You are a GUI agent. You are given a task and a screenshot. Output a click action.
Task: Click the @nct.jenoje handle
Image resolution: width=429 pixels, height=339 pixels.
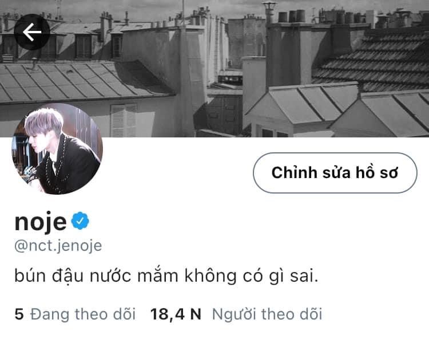tap(58, 245)
